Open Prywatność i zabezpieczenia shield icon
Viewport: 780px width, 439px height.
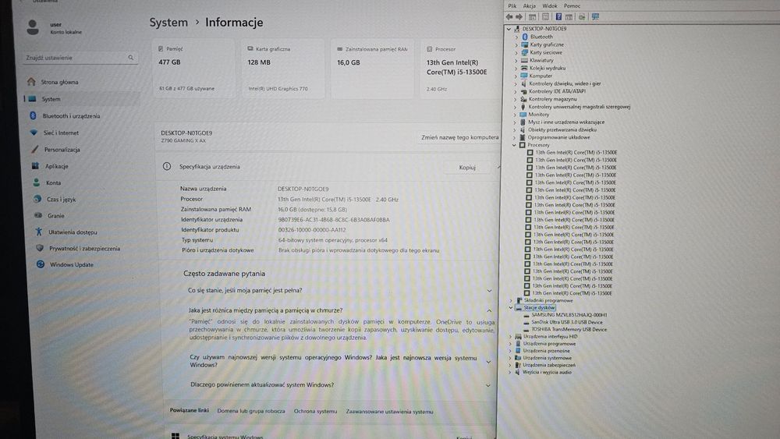[40, 248]
